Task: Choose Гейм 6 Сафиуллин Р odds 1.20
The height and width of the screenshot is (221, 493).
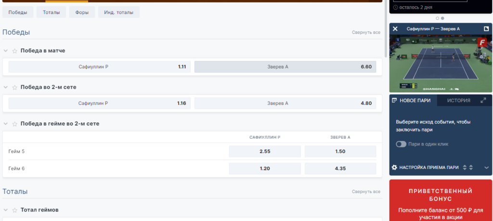Action: [x=265, y=169]
